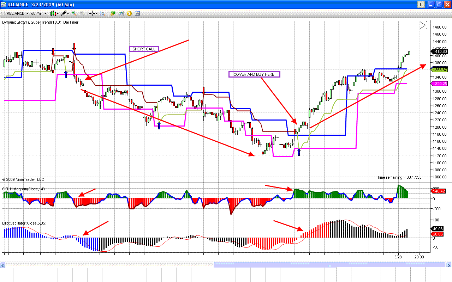Click the candlestick chart style icon
Image resolution: width=452 pixels, height=282 pixels.
(53, 13)
